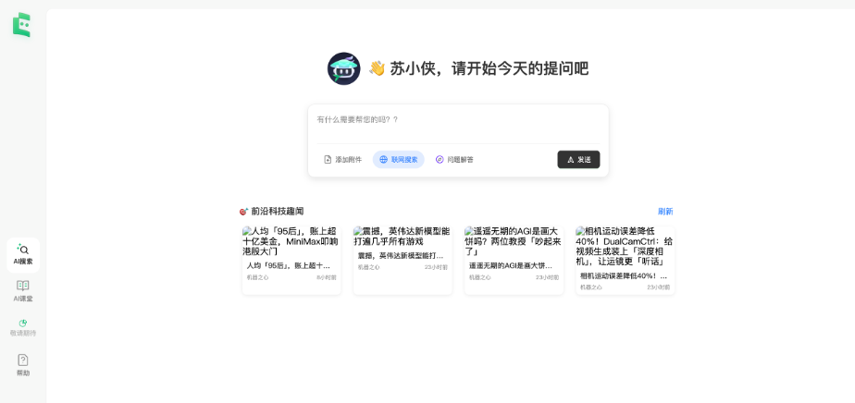This screenshot has height=403, width=855.
Task: Click the 发送 button
Action: [578, 160]
